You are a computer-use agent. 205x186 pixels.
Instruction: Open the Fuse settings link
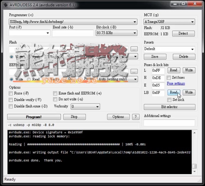(176, 83)
